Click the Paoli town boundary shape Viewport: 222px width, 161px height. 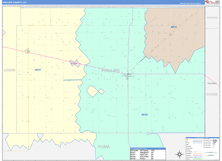click(x=75, y=63)
